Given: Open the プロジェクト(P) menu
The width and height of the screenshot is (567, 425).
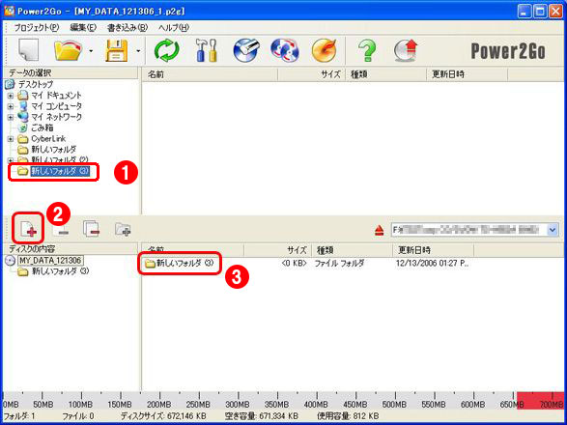Looking at the screenshot, I should (37, 27).
